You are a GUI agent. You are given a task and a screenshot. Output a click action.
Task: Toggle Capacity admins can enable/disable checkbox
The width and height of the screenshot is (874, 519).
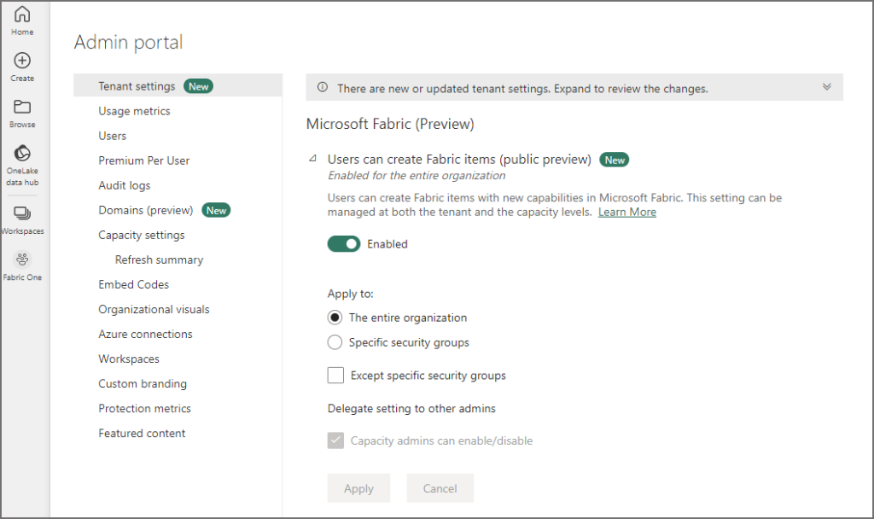[x=335, y=440]
